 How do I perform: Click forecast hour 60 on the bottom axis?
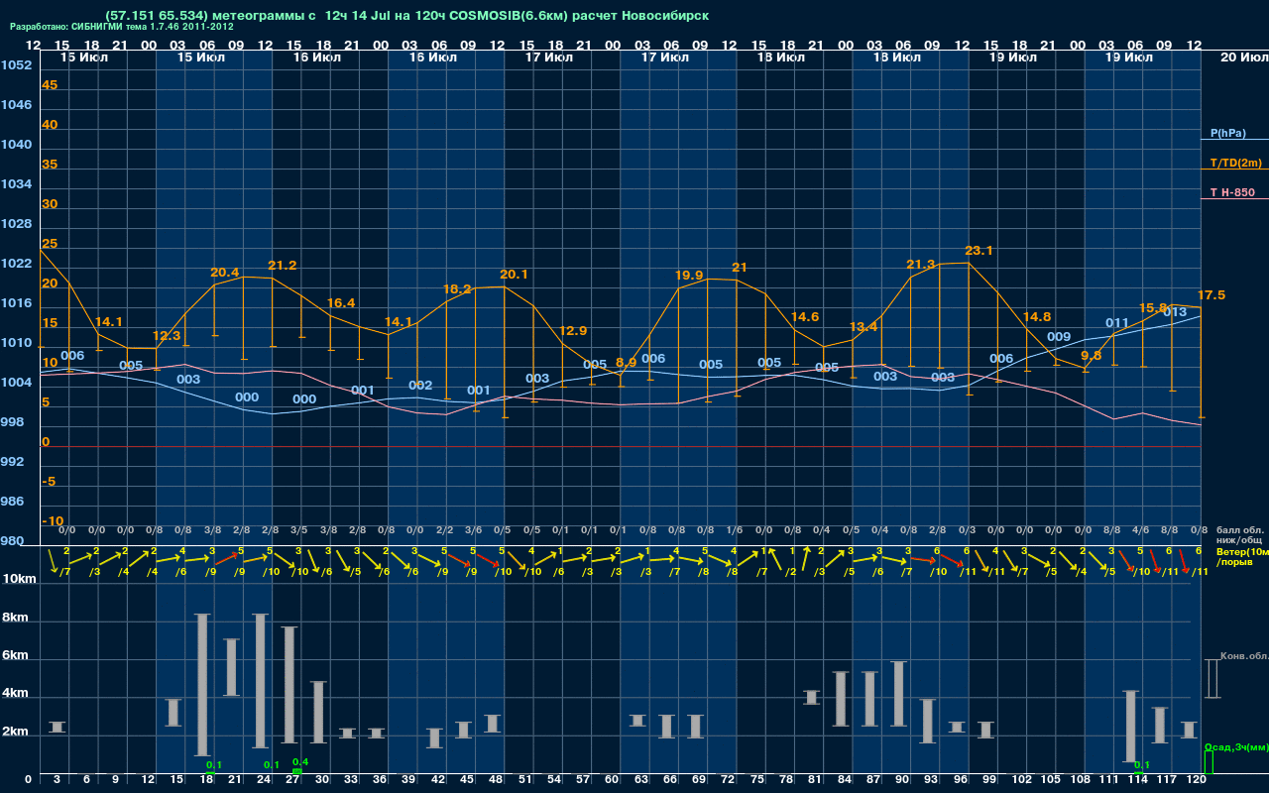coord(612,780)
